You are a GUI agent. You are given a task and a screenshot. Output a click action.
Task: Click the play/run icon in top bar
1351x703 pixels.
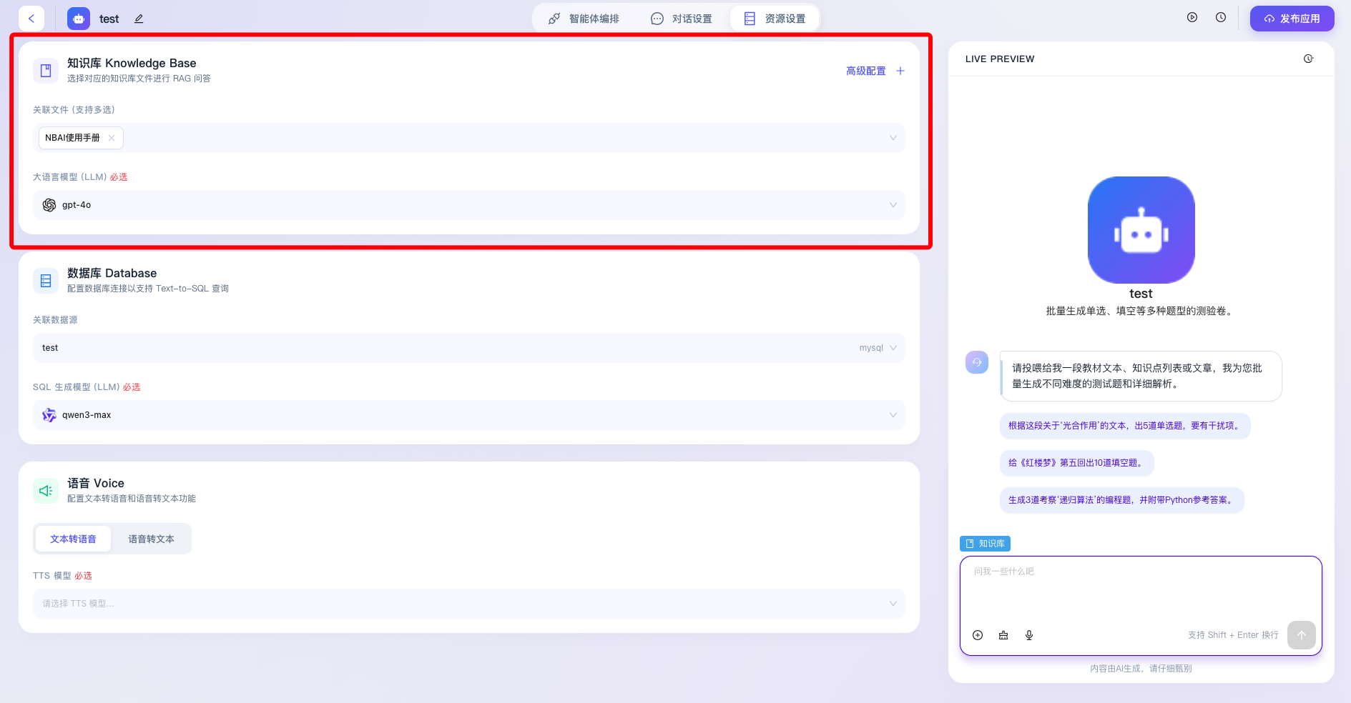pyautogui.click(x=1192, y=18)
